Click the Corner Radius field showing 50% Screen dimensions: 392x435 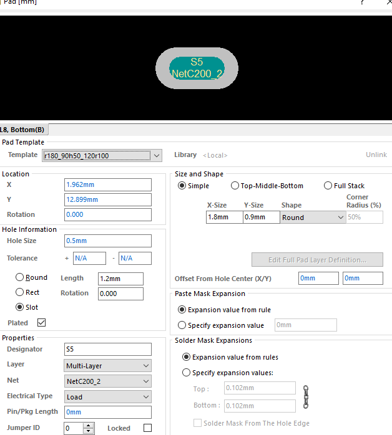point(365,217)
